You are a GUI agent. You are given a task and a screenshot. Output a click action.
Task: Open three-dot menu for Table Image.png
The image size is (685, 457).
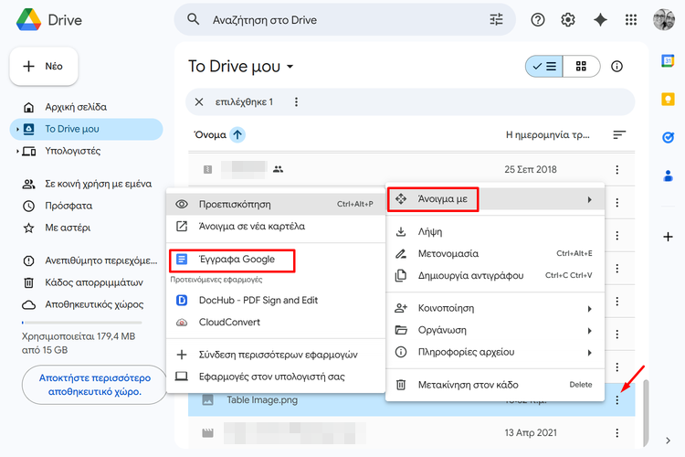(x=616, y=399)
